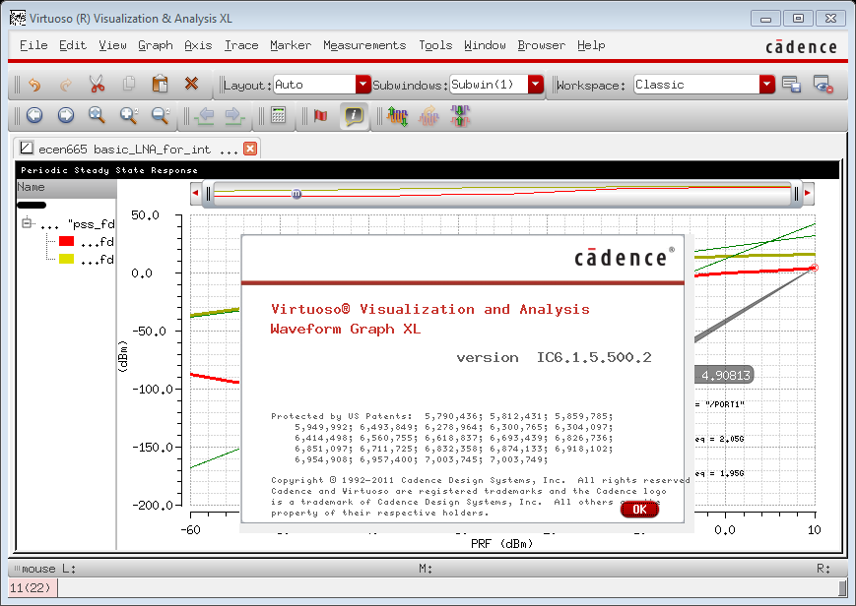Click the yellow trace color swatch
The image size is (856, 606).
[x=67, y=259]
